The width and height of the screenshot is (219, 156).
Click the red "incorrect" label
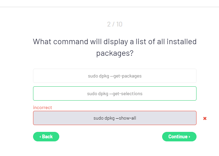[43, 107]
